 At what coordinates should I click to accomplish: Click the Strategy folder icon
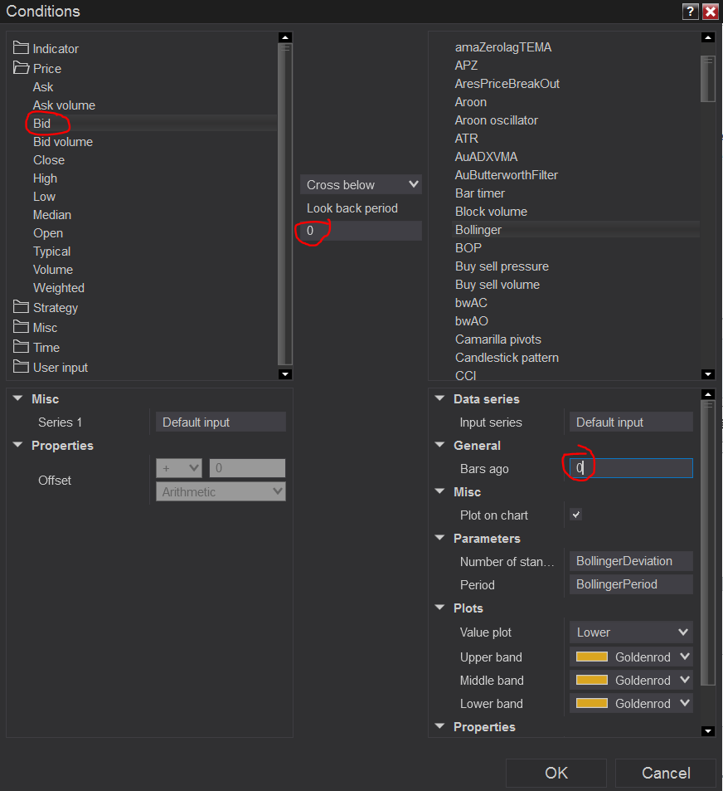(x=21, y=307)
